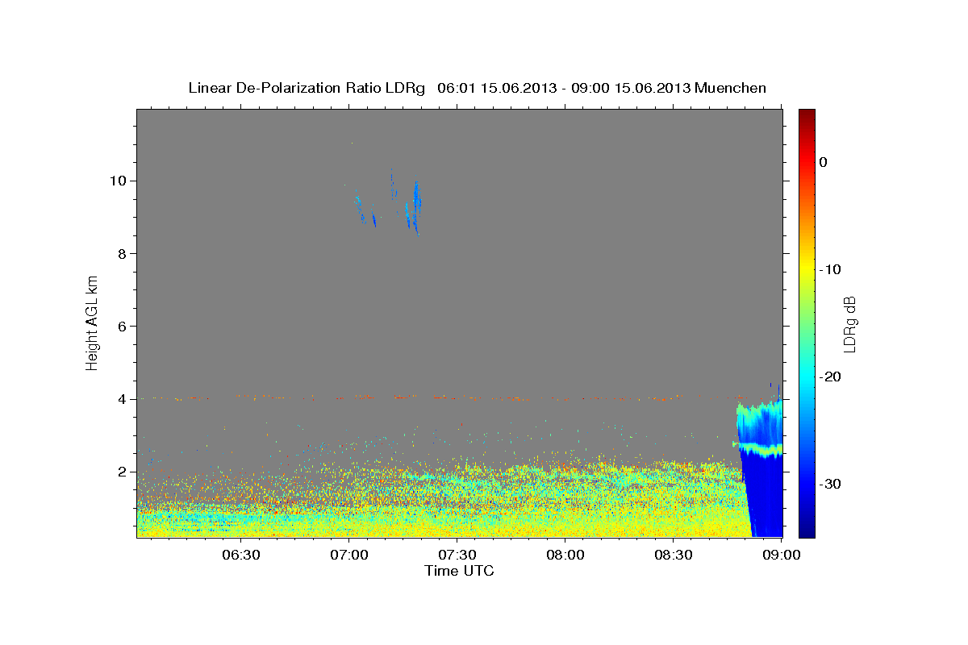Click the "Height AGL km" axis label

pos(93,322)
